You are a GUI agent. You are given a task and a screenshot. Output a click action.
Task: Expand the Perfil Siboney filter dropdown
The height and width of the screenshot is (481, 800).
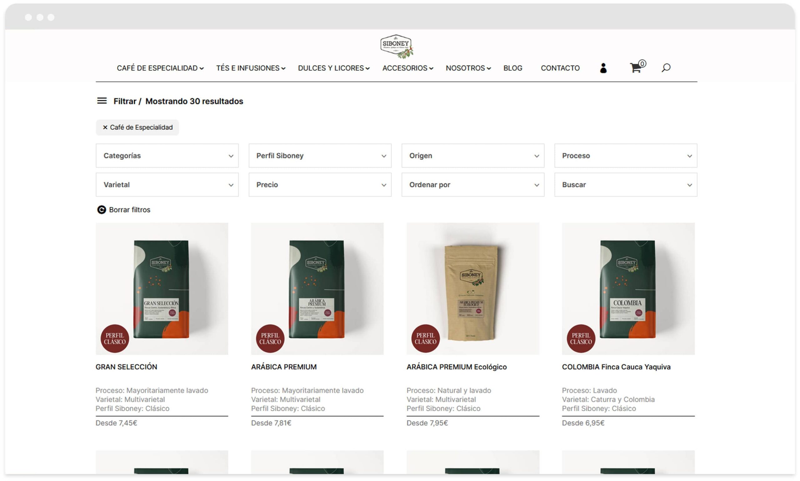pyautogui.click(x=320, y=155)
